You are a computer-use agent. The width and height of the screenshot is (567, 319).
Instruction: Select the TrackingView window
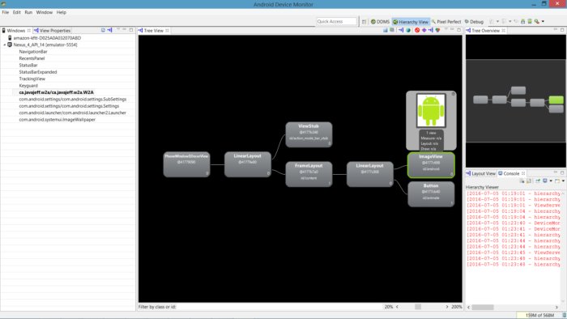(x=32, y=79)
